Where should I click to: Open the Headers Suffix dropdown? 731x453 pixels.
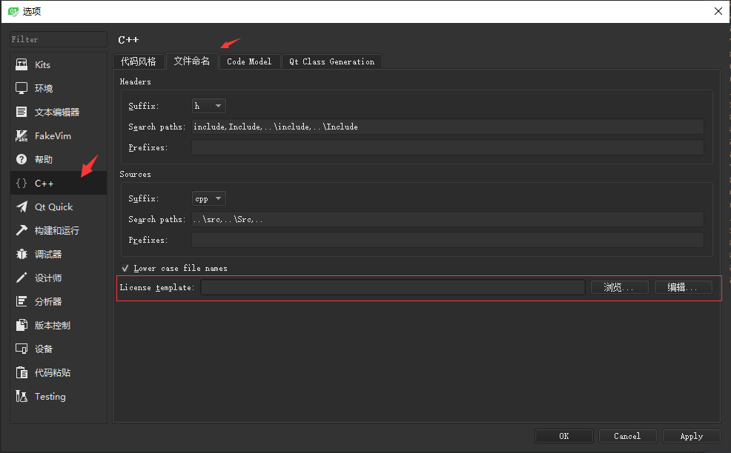209,106
